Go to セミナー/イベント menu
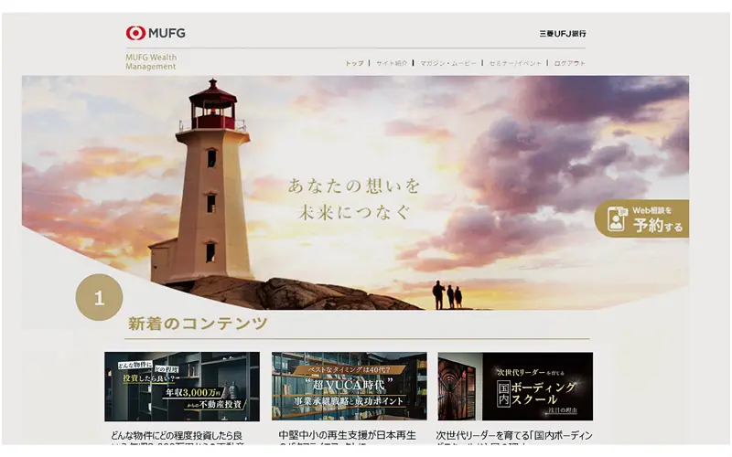Viewport: 732px width, 457px height. [515, 63]
